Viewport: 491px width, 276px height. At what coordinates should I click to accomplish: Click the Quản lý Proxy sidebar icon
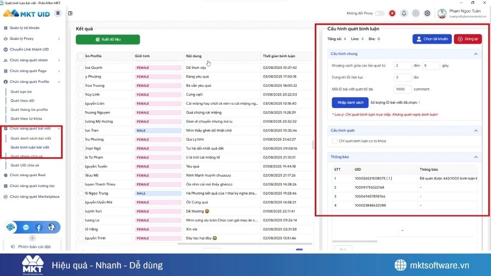click(5, 39)
